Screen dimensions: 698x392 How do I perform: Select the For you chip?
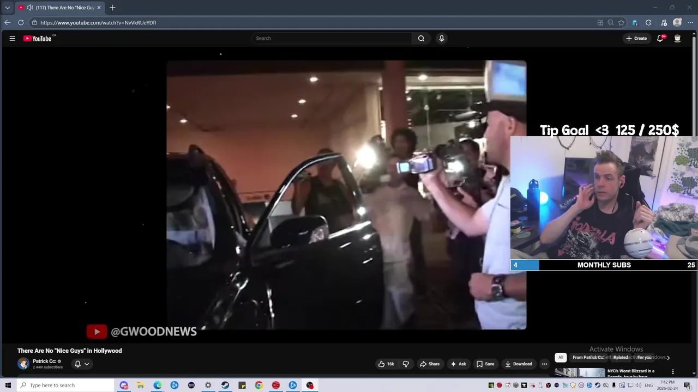point(645,357)
